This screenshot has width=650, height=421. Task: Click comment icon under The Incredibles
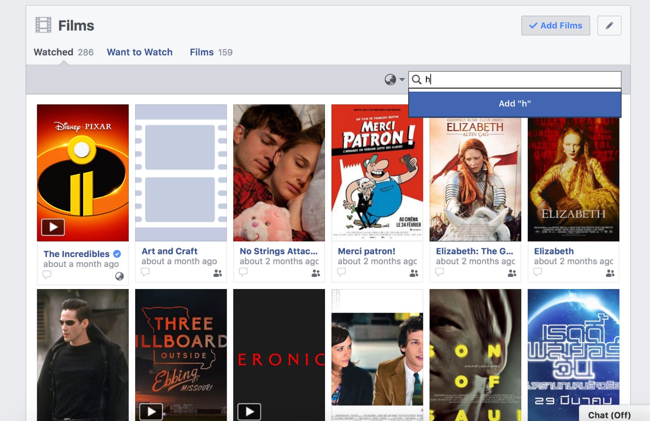point(47,274)
